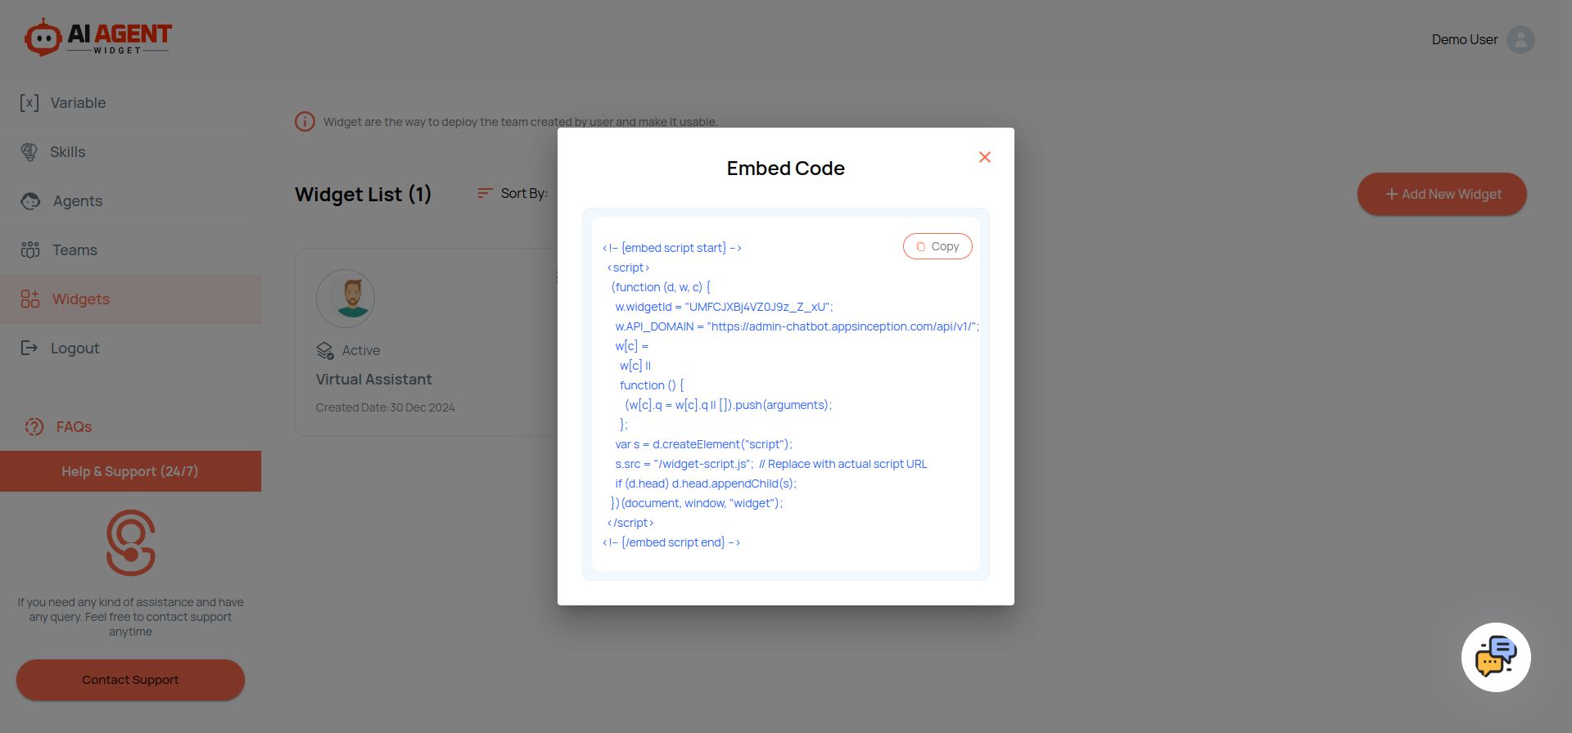Open the floating chat bubble widget
Viewport: 1572px width, 733px height.
[1496, 658]
